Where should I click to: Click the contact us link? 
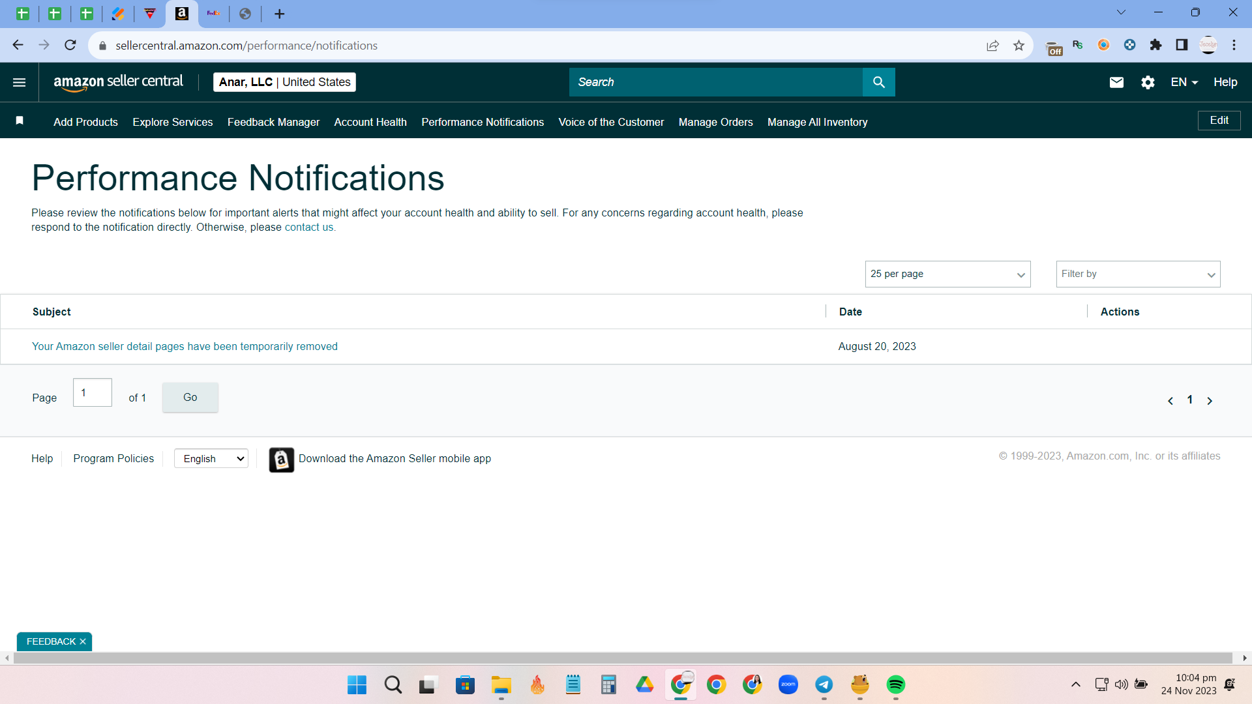tap(309, 227)
